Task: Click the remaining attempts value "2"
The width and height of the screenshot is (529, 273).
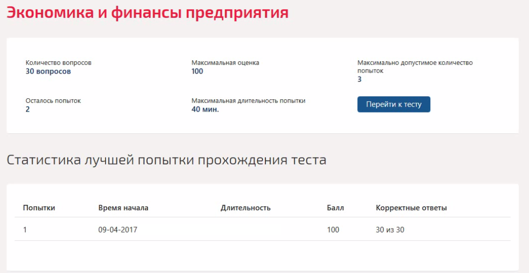Action: coord(28,109)
